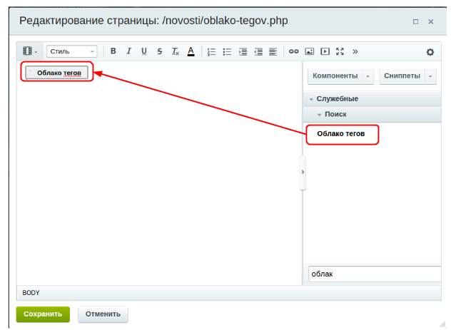Open the editor view mode dropdown
The image size is (451, 330).
(30, 51)
